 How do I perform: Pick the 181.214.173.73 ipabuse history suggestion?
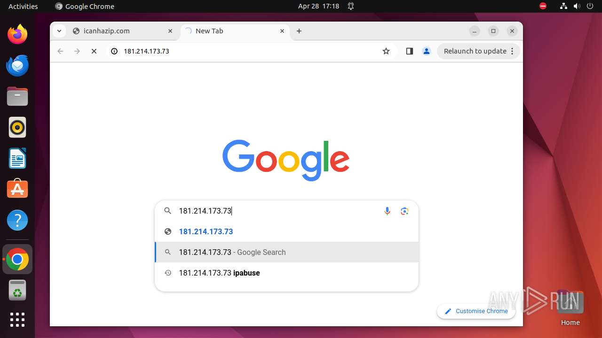286,273
